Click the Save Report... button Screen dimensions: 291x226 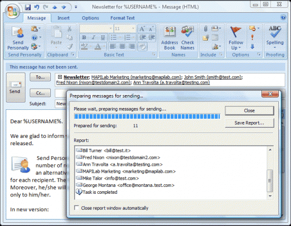[x=249, y=123]
